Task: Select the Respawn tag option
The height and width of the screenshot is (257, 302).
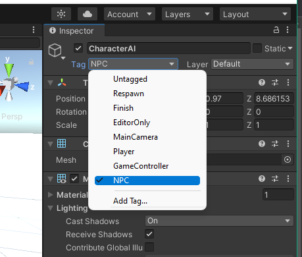Action: pos(147,94)
